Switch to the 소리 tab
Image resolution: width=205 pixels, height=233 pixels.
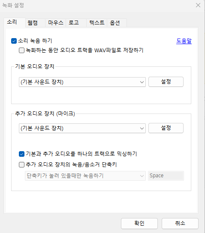tap(15, 22)
